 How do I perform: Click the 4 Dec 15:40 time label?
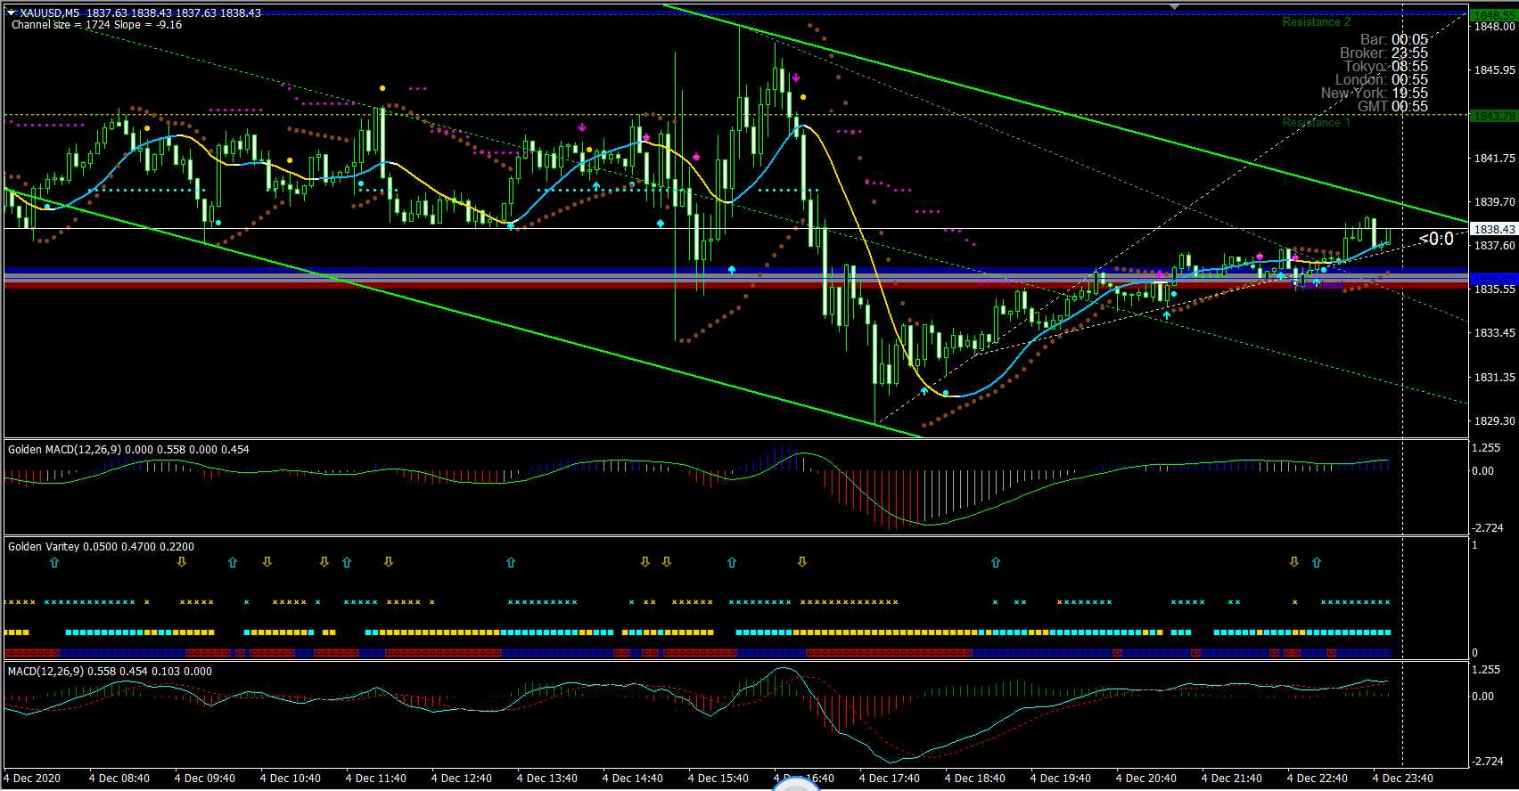click(x=718, y=779)
